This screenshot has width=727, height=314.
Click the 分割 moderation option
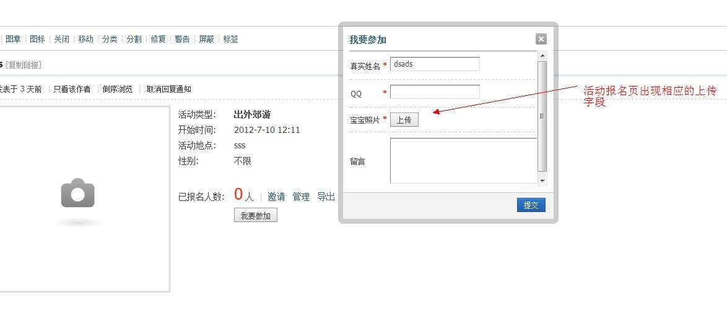pyautogui.click(x=134, y=39)
